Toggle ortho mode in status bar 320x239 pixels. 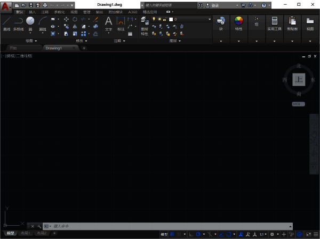point(191,234)
